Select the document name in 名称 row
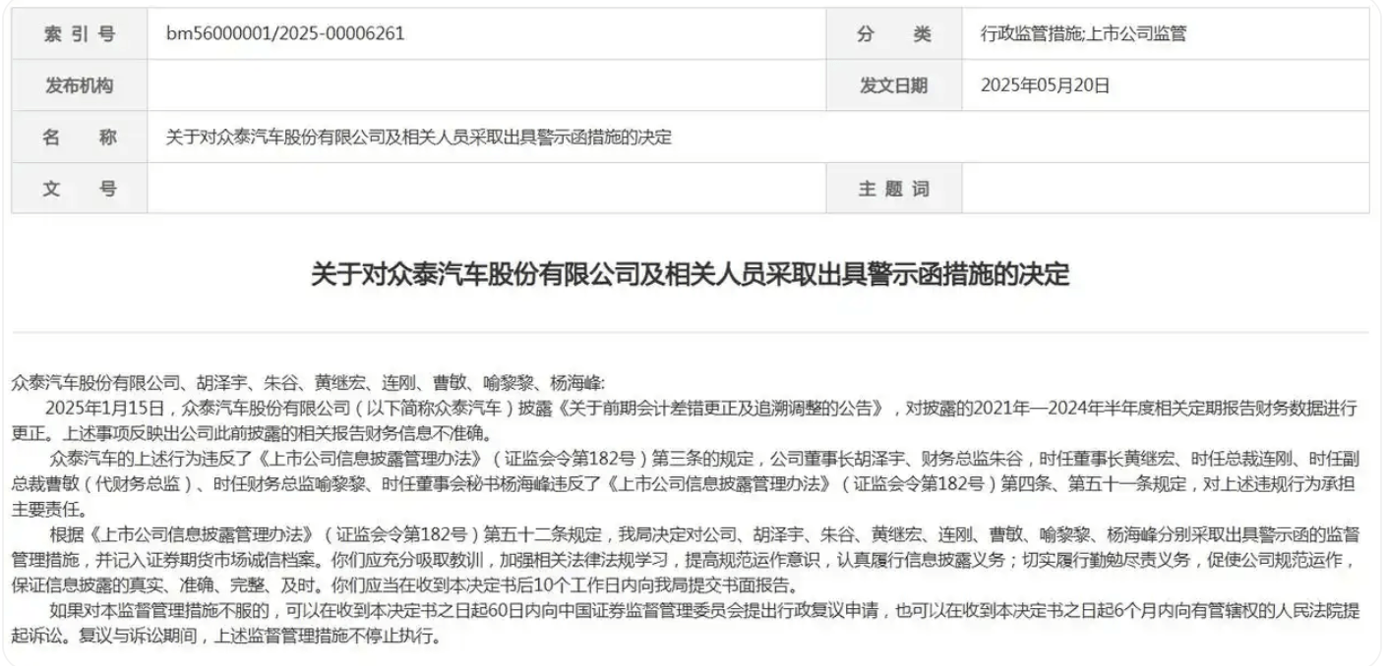This screenshot has width=1387, height=666. point(419,137)
